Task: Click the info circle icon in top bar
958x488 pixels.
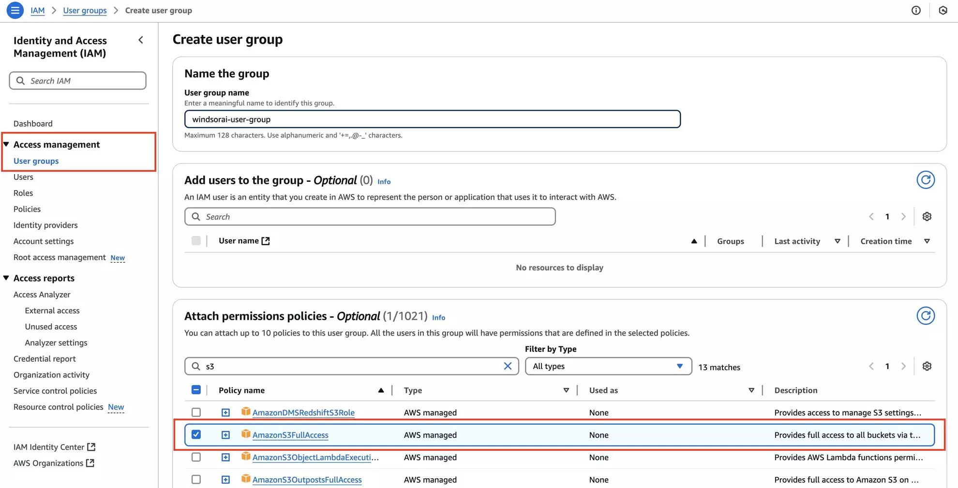Action: (916, 10)
